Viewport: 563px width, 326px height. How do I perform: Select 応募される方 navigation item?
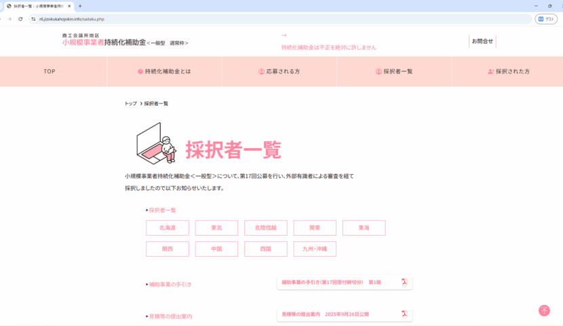point(279,71)
